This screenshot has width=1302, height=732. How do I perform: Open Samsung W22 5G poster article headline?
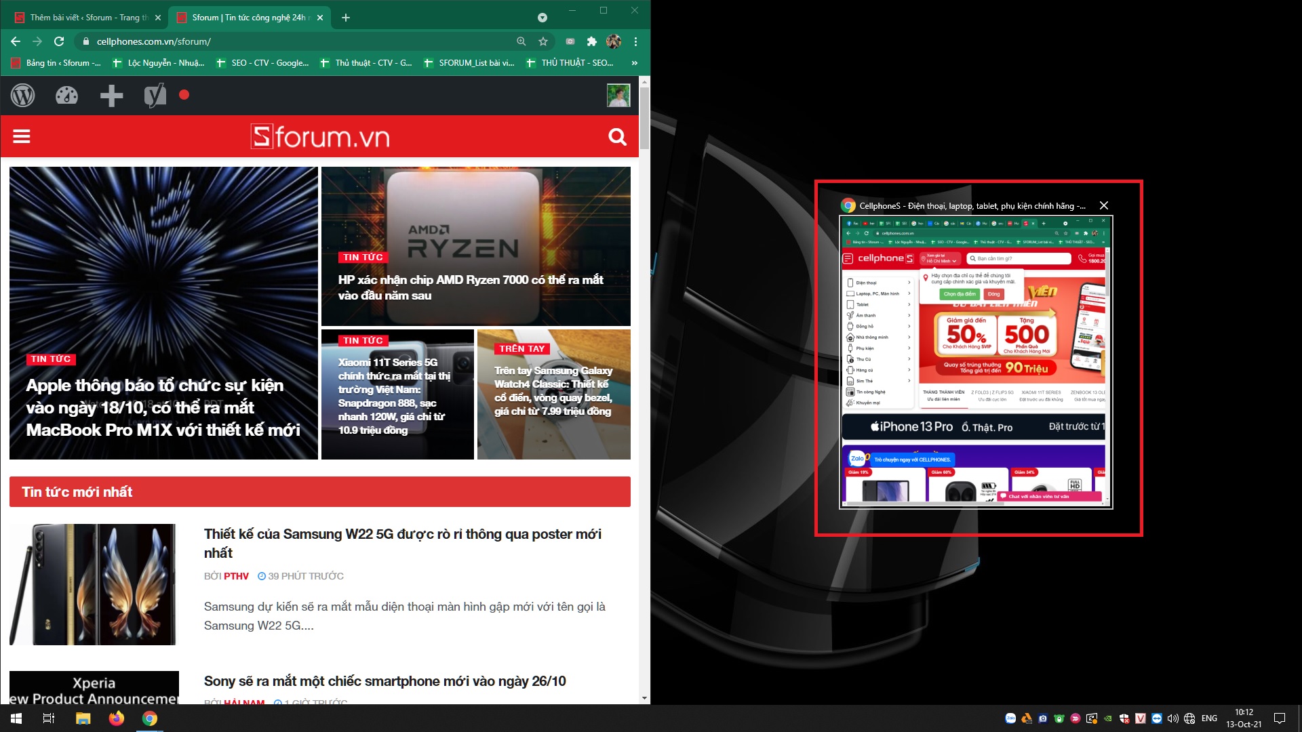click(x=403, y=544)
